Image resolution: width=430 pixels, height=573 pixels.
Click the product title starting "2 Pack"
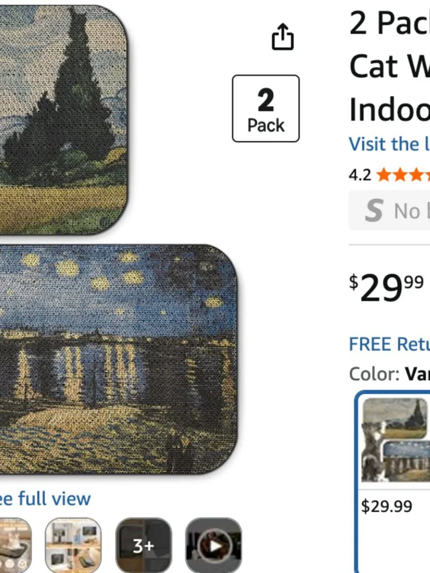tap(390, 67)
